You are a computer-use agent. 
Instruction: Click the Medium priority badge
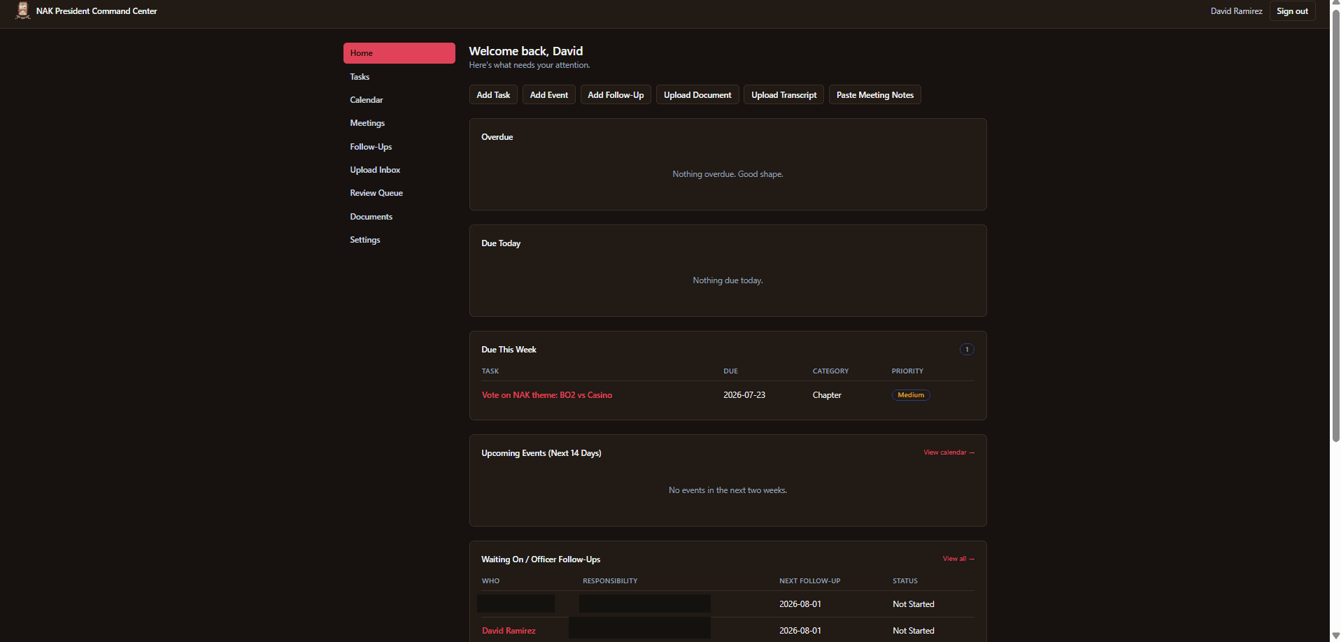911,395
